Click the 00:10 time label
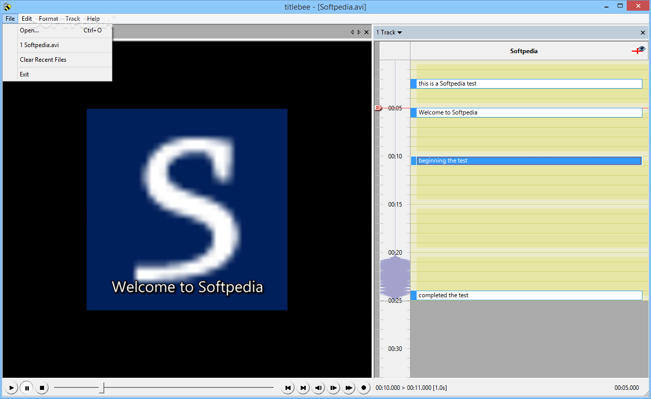651x399 pixels. (x=395, y=156)
